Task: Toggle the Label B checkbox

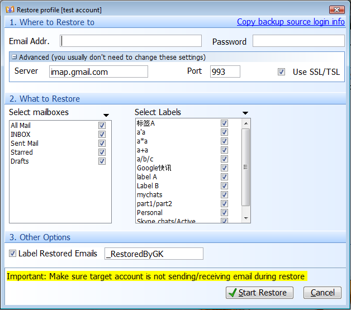Action: [x=224, y=186]
